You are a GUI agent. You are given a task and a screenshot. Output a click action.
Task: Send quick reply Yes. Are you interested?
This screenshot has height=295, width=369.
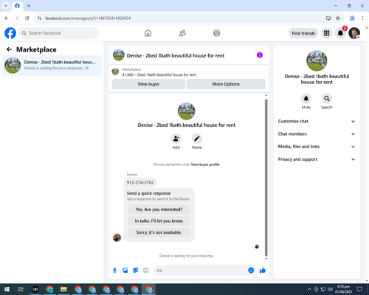159,209
